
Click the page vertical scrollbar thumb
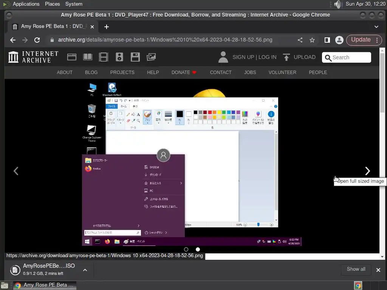pyautogui.click(x=382, y=82)
